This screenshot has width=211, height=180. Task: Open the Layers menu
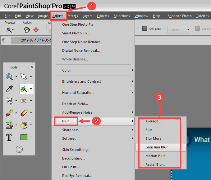click(x=87, y=16)
